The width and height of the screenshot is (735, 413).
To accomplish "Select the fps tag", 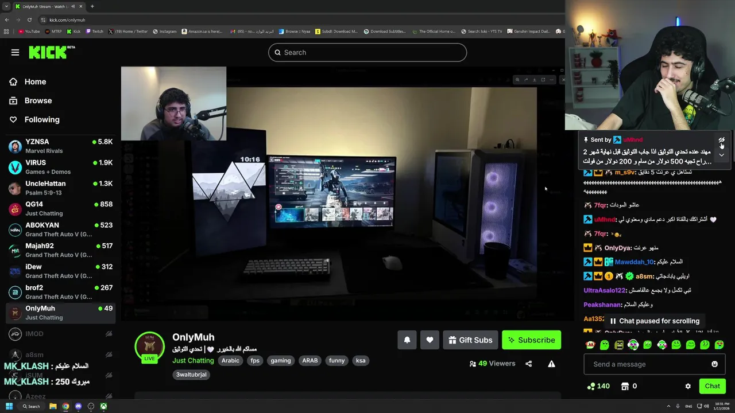I will pos(255,360).
